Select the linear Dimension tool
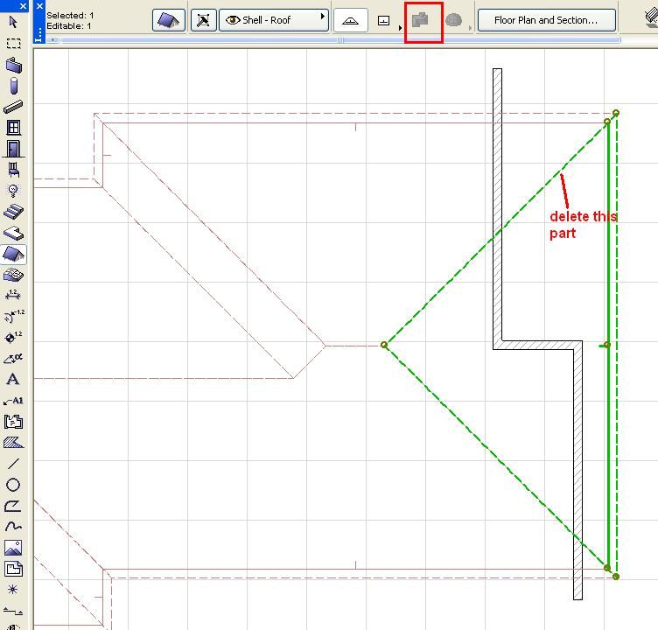 [x=13, y=295]
